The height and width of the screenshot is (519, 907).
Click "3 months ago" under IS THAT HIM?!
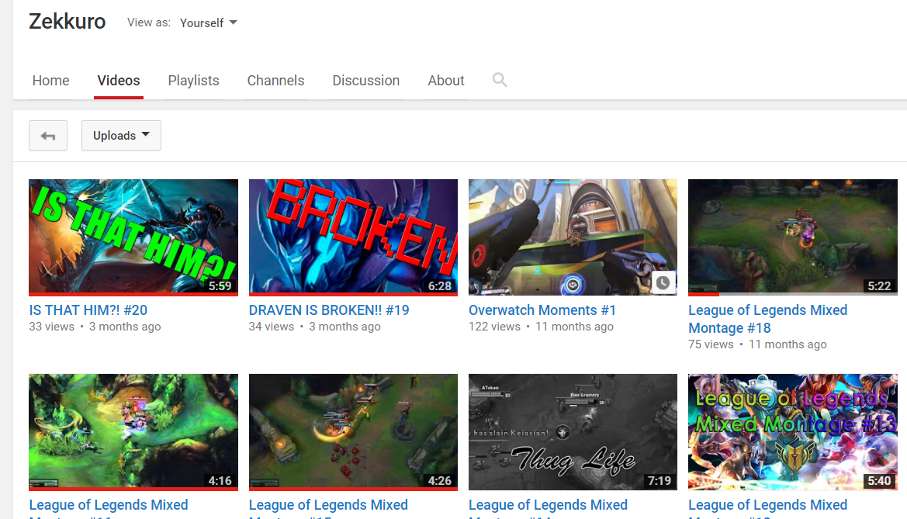(x=125, y=327)
